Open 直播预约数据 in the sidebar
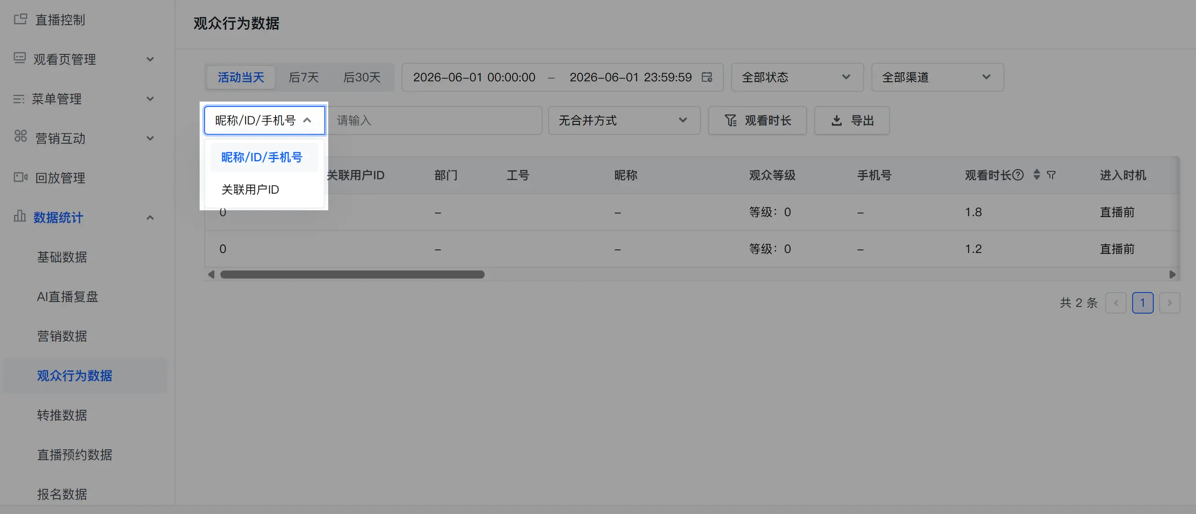 coord(74,455)
